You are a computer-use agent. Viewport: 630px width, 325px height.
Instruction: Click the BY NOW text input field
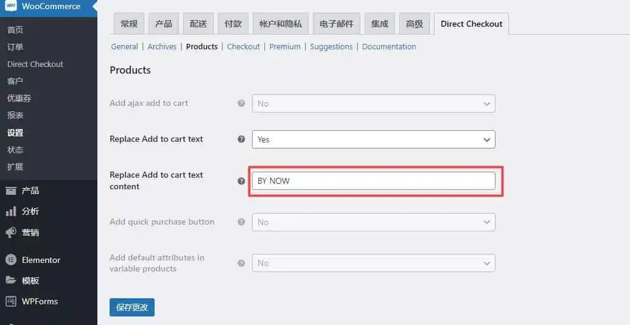[373, 181]
